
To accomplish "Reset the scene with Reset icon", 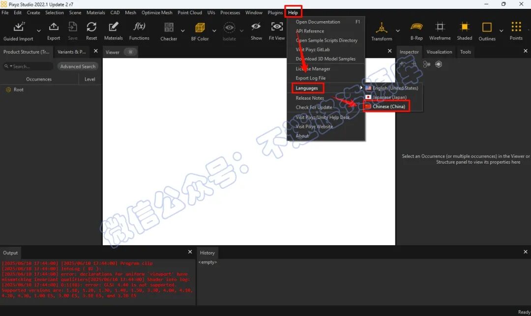I will 91,27.
